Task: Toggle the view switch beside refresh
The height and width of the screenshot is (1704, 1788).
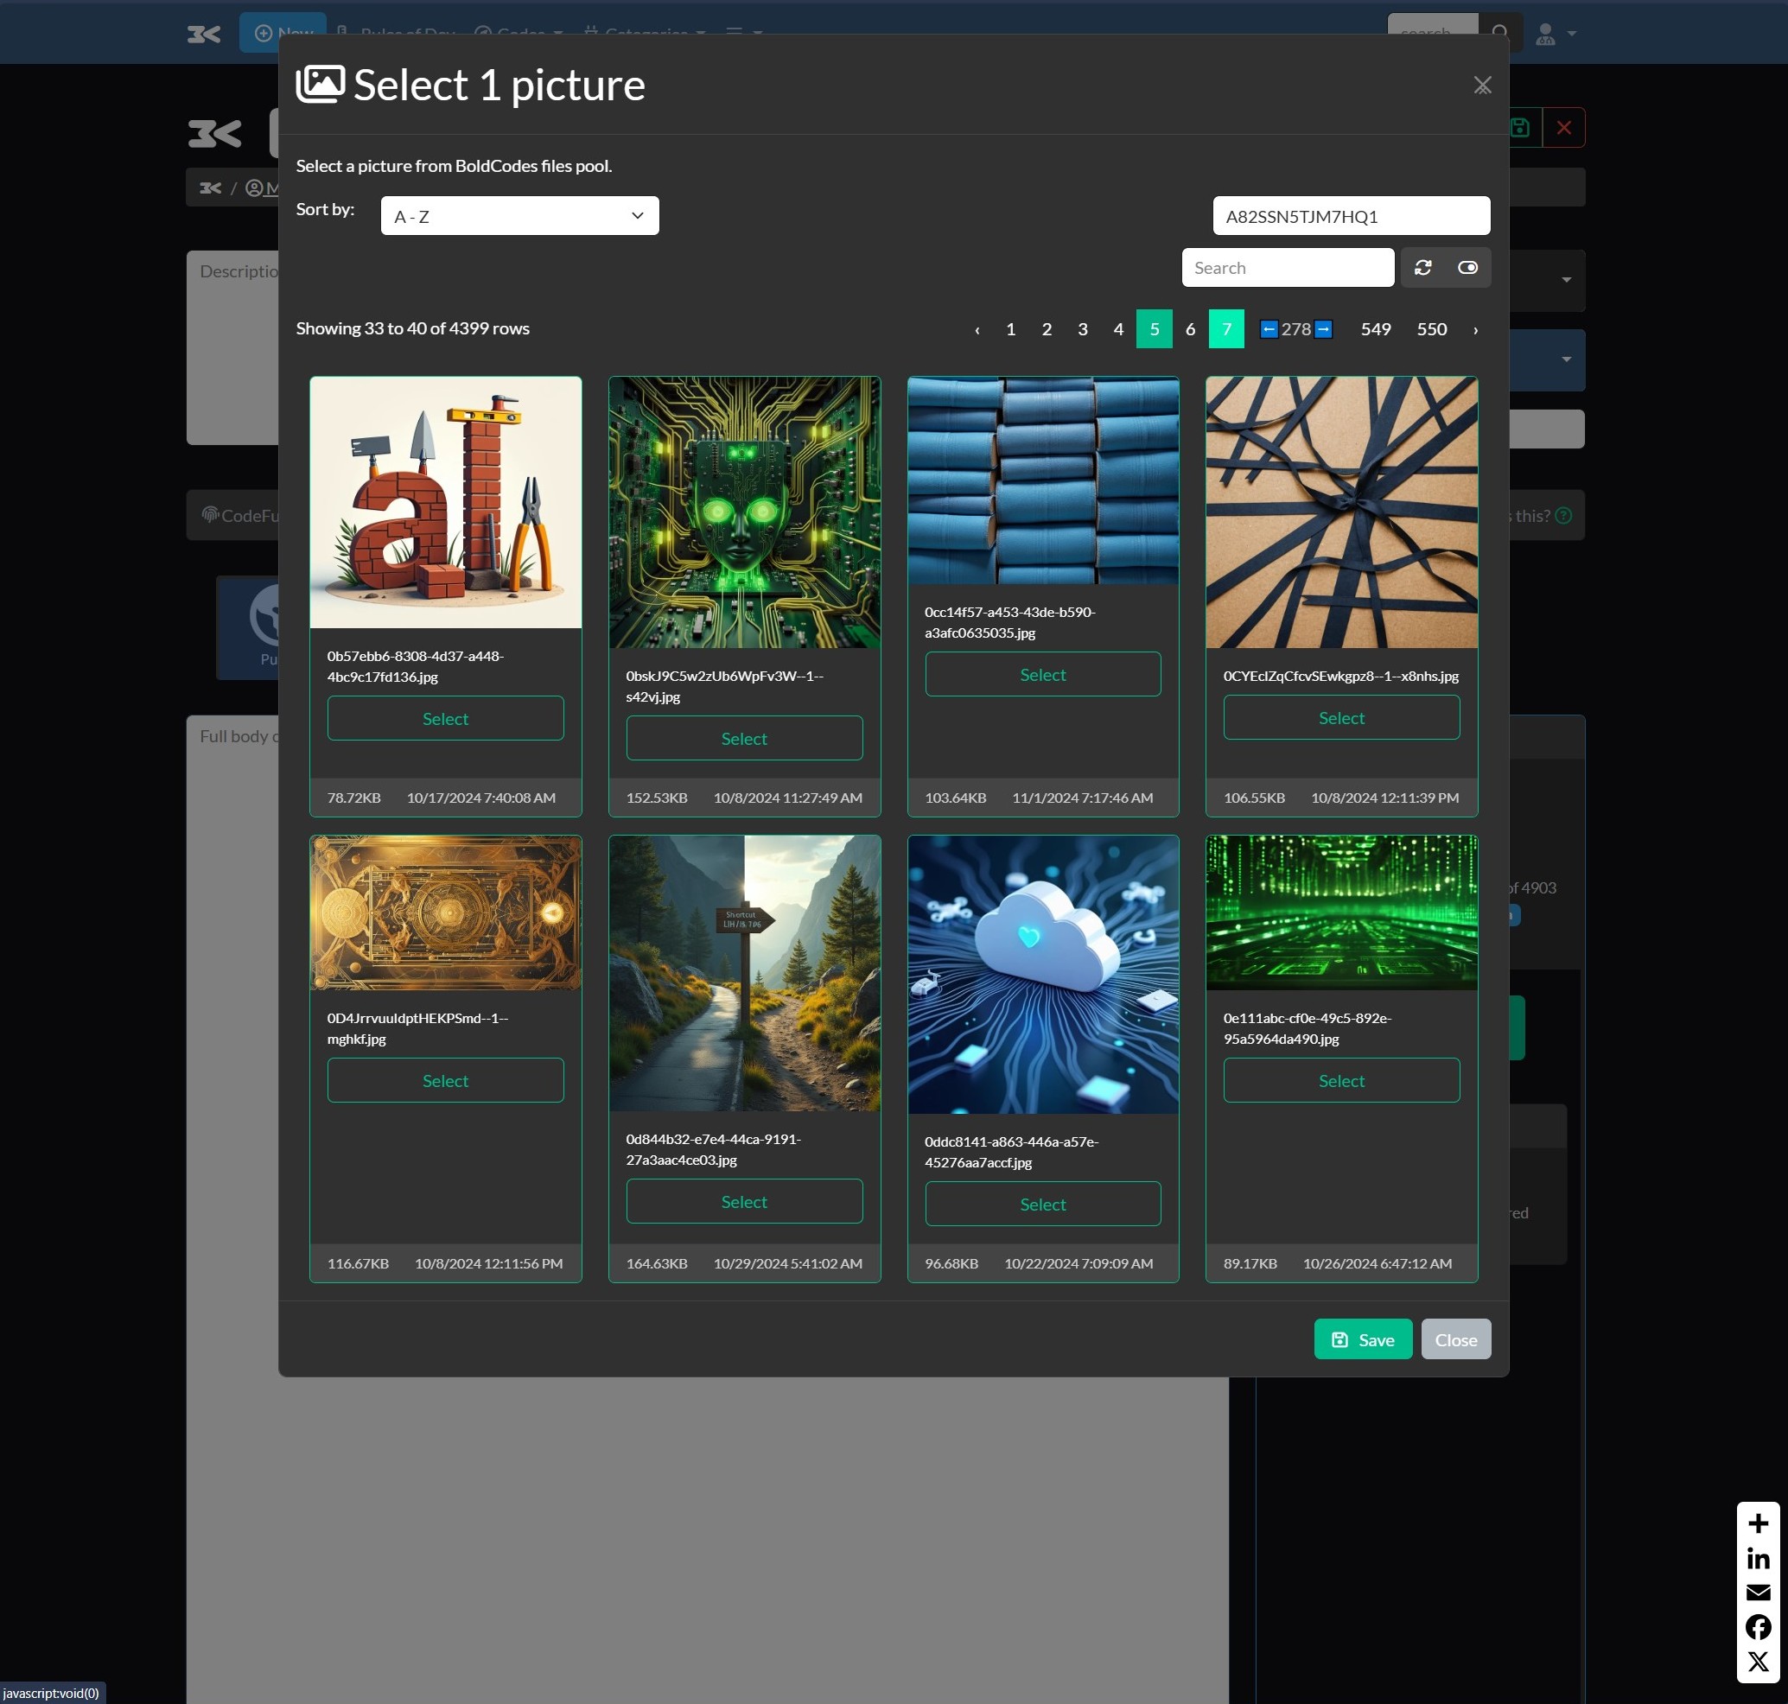Action: click(1467, 268)
